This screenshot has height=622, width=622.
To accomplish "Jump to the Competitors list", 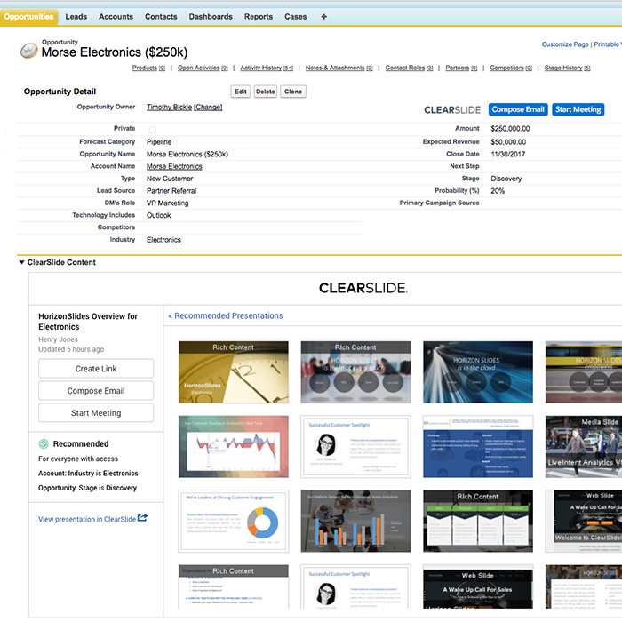I will coord(511,68).
